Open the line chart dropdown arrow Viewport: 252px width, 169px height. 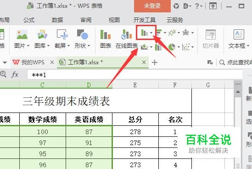(179, 33)
